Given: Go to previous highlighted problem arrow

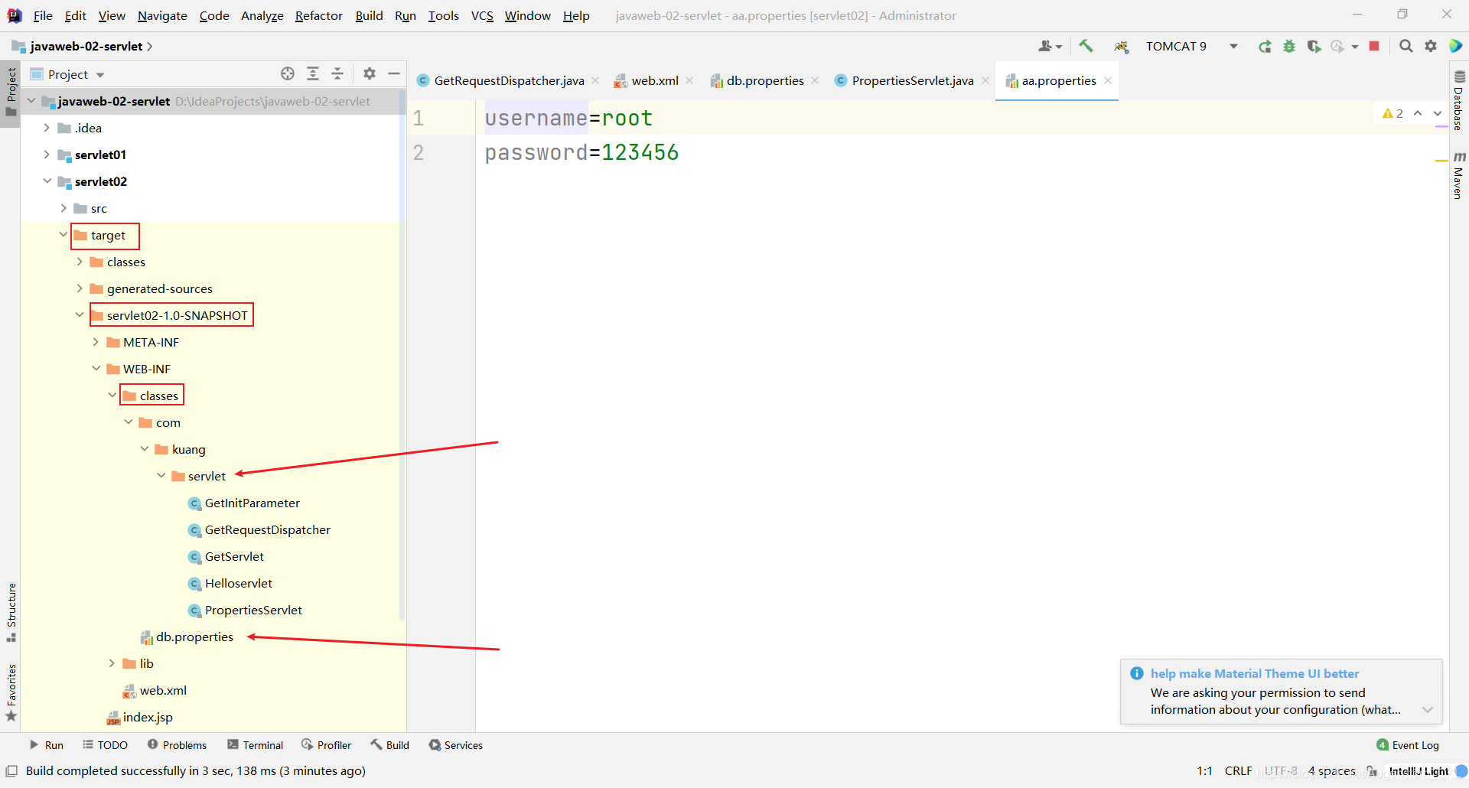Looking at the screenshot, I should point(1418,113).
